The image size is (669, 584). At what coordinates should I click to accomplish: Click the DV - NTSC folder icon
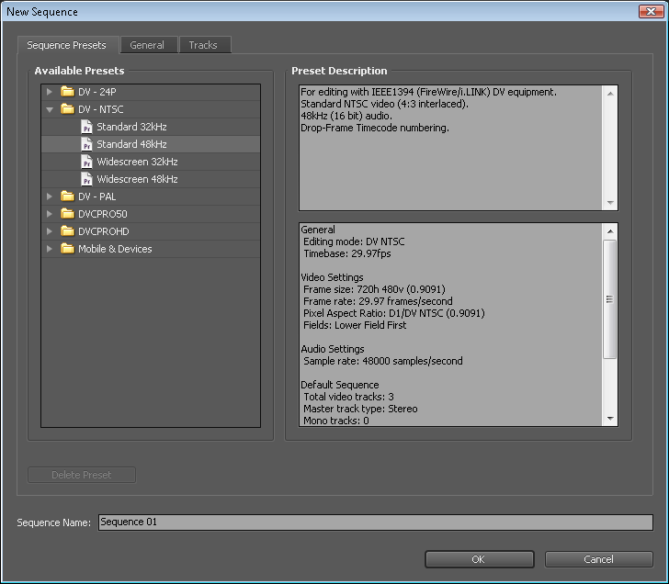pos(67,109)
